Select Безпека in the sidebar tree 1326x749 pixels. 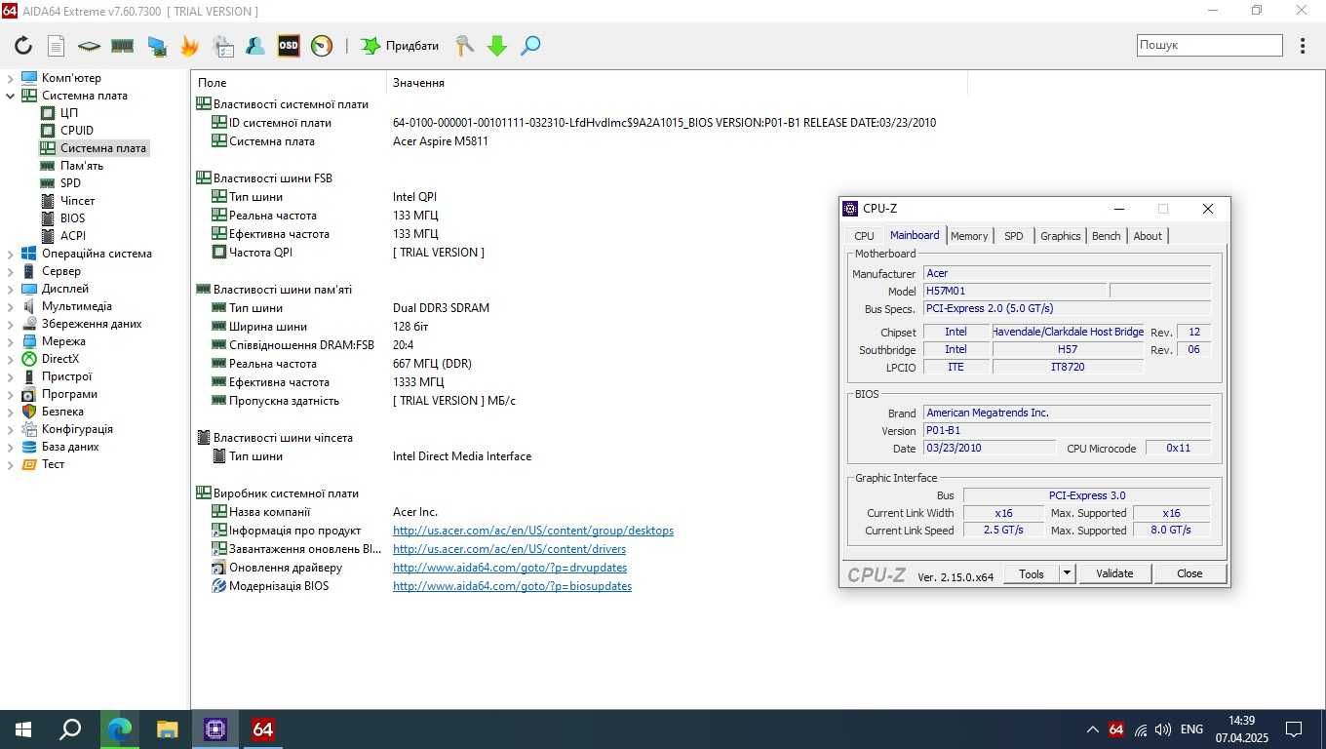pyautogui.click(x=62, y=412)
